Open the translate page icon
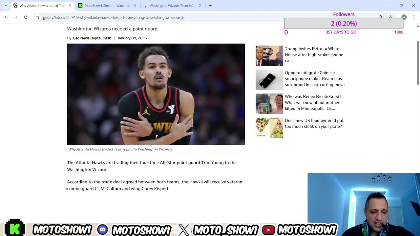The height and width of the screenshot is (236, 420). (382, 17)
